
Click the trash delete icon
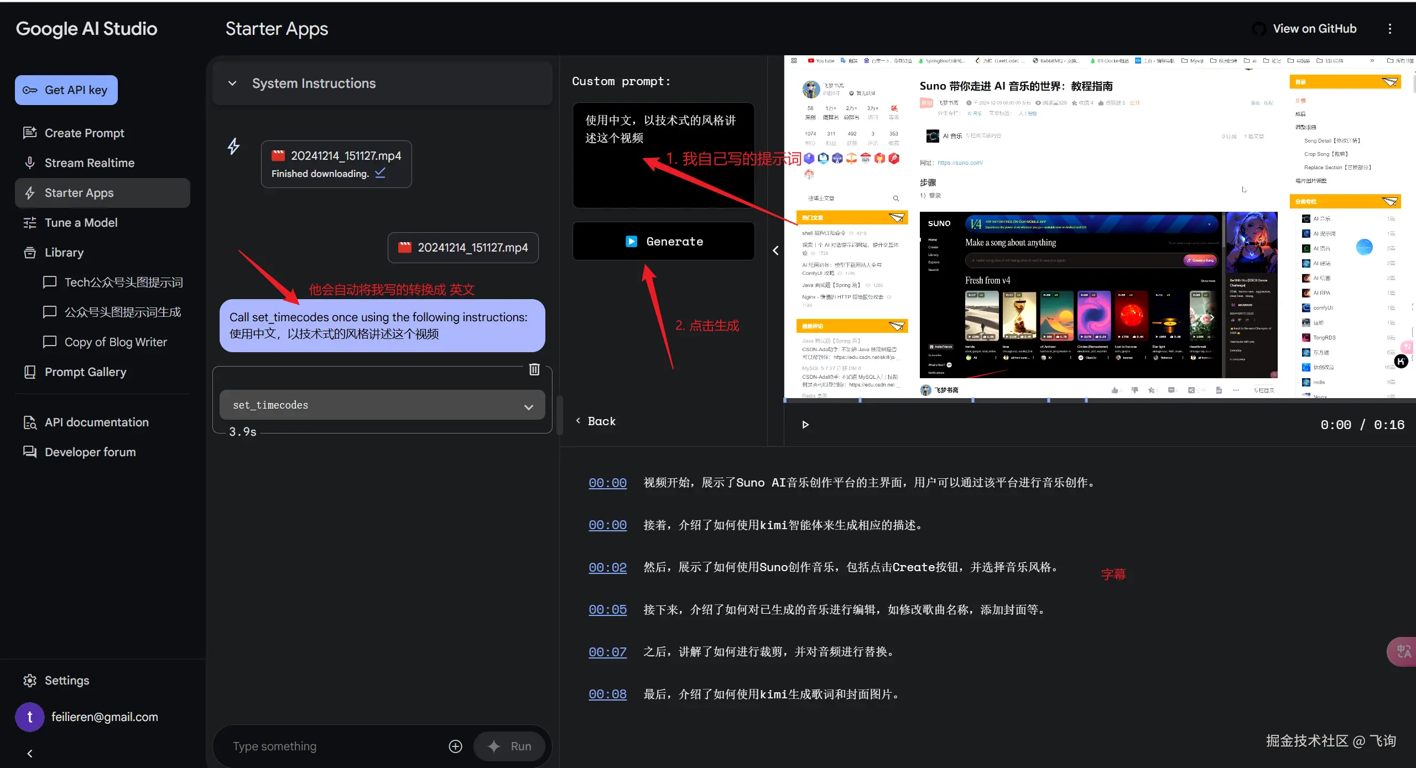[x=534, y=369]
